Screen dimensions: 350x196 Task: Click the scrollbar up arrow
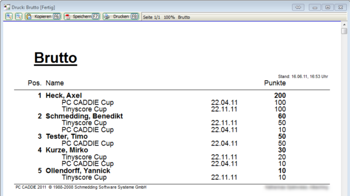click(x=344, y=24)
